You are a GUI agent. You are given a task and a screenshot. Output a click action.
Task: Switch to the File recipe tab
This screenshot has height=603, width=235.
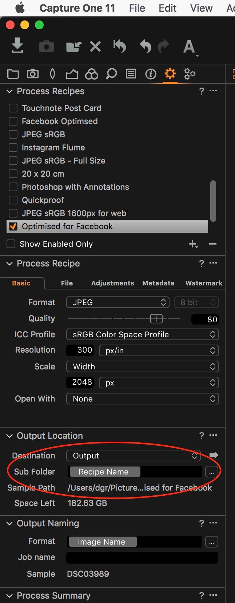67,283
